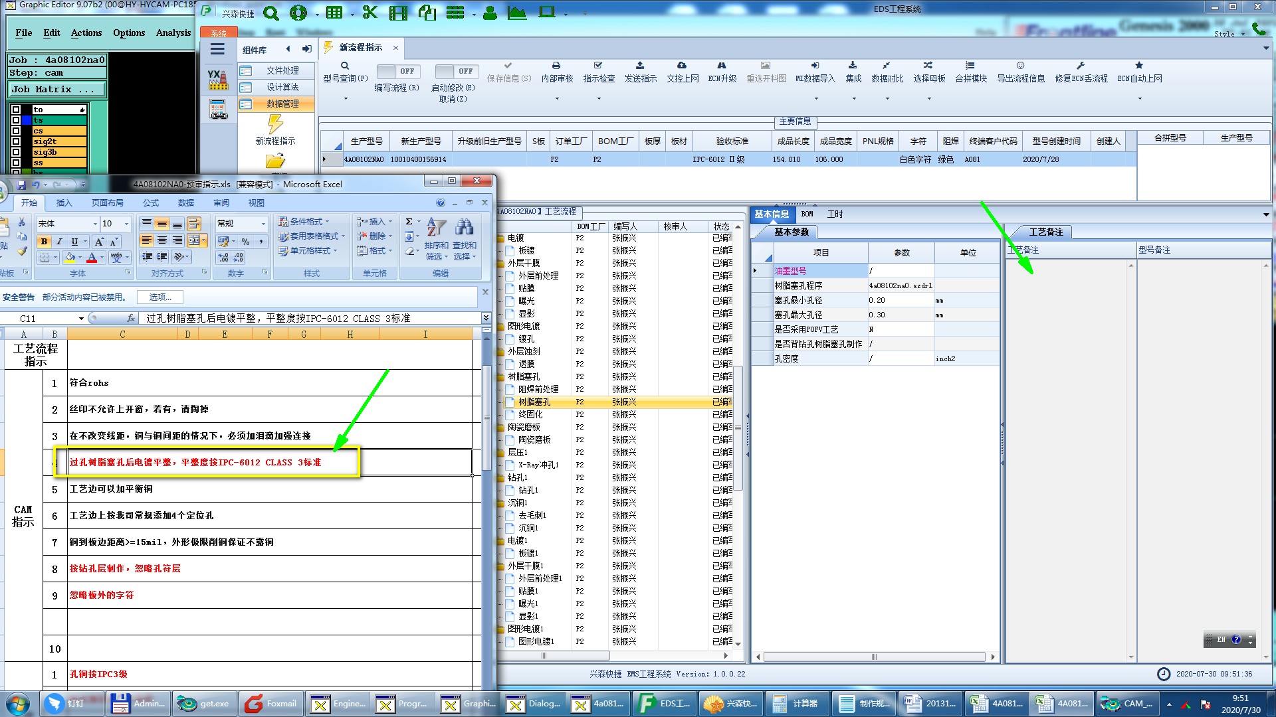This screenshot has width=1276, height=717.
Task: Expand the Excel formula bar
Action: (486, 318)
